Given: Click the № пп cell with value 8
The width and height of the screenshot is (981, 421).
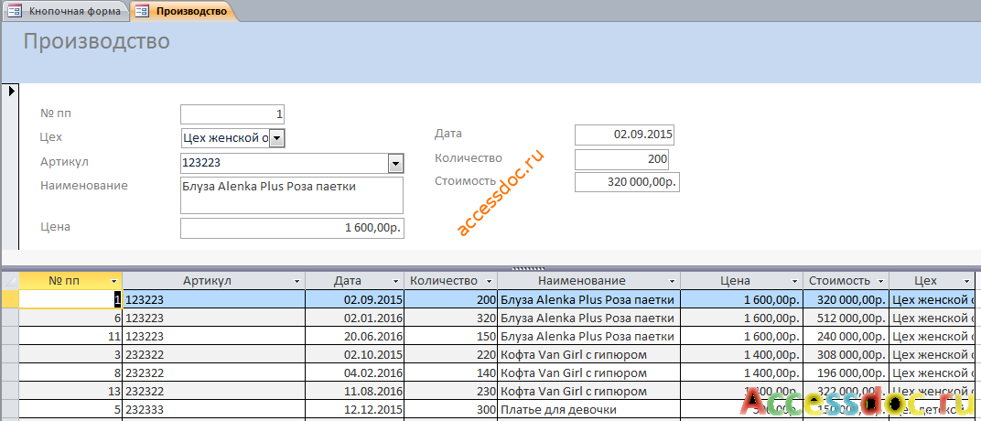Looking at the screenshot, I should coord(70,372).
